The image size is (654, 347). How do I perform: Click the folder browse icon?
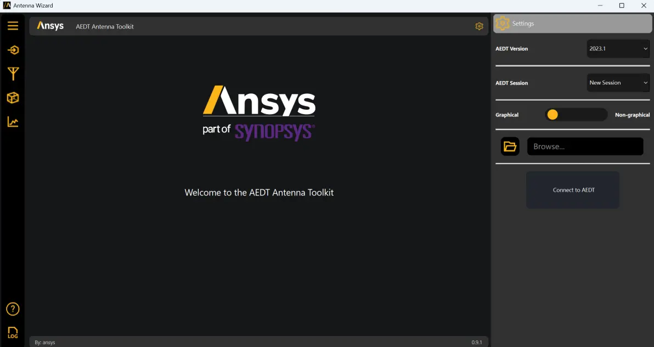click(510, 147)
